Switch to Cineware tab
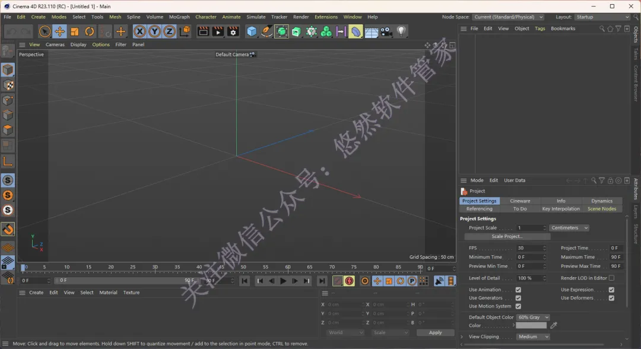 point(520,201)
